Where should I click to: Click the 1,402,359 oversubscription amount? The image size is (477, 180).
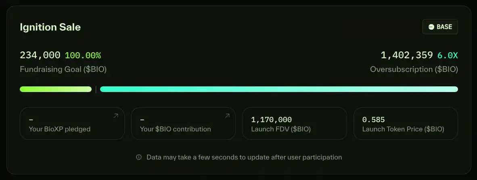click(x=407, y=55)
